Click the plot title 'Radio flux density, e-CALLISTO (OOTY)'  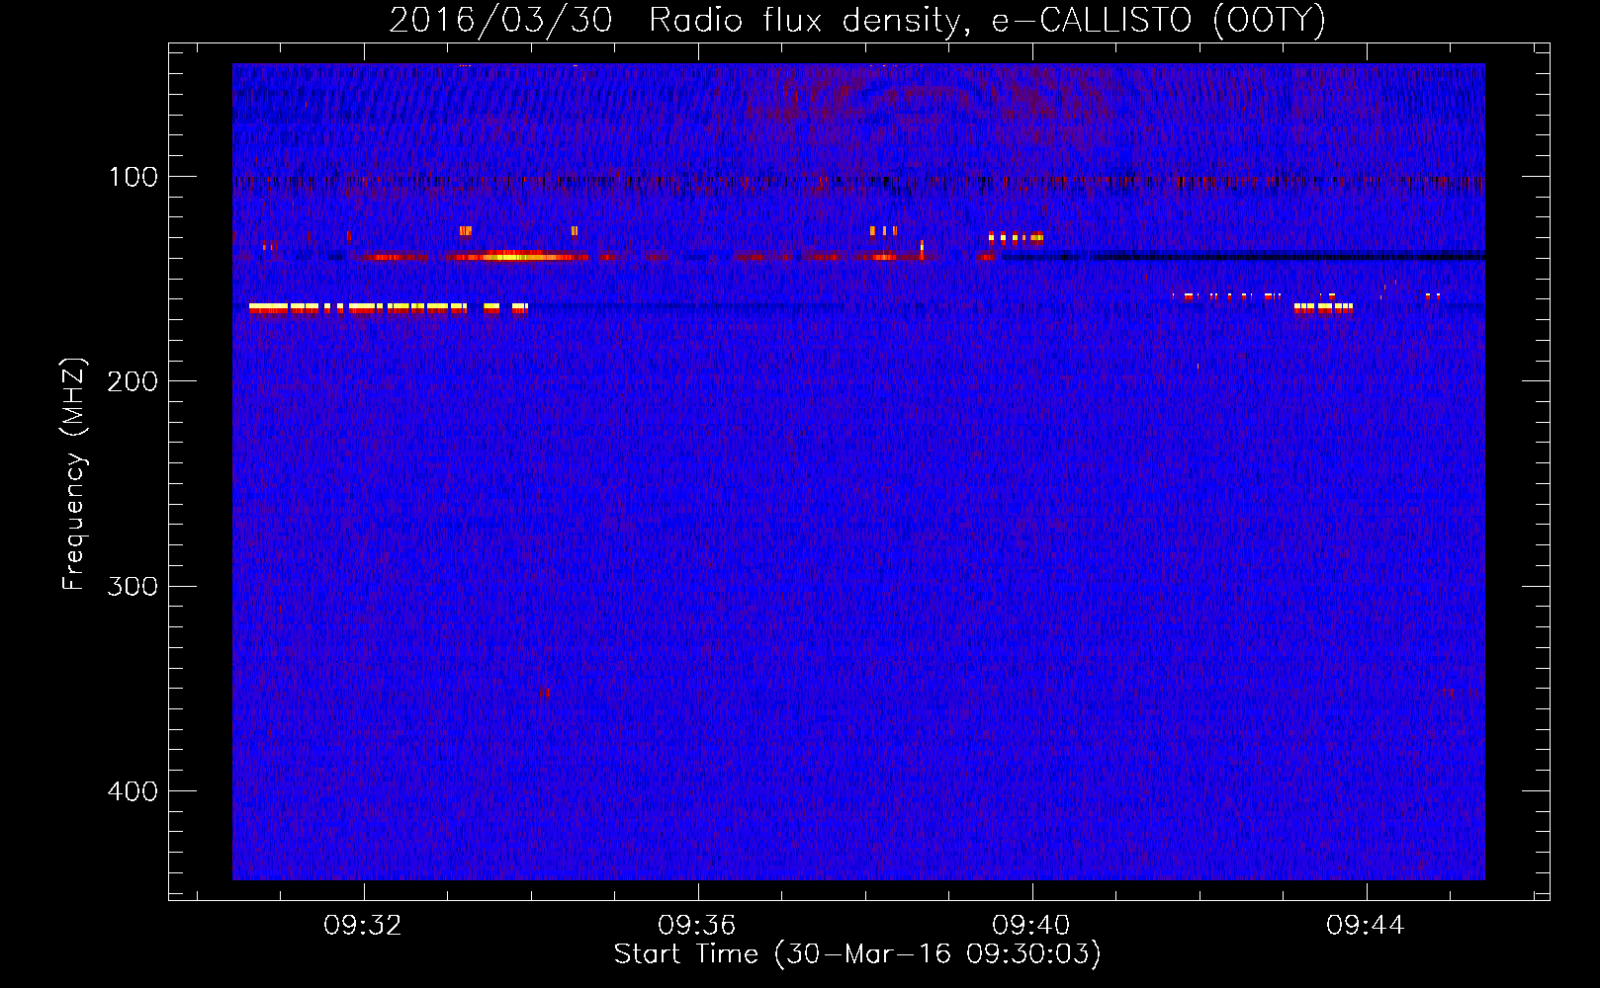point(987,20)
